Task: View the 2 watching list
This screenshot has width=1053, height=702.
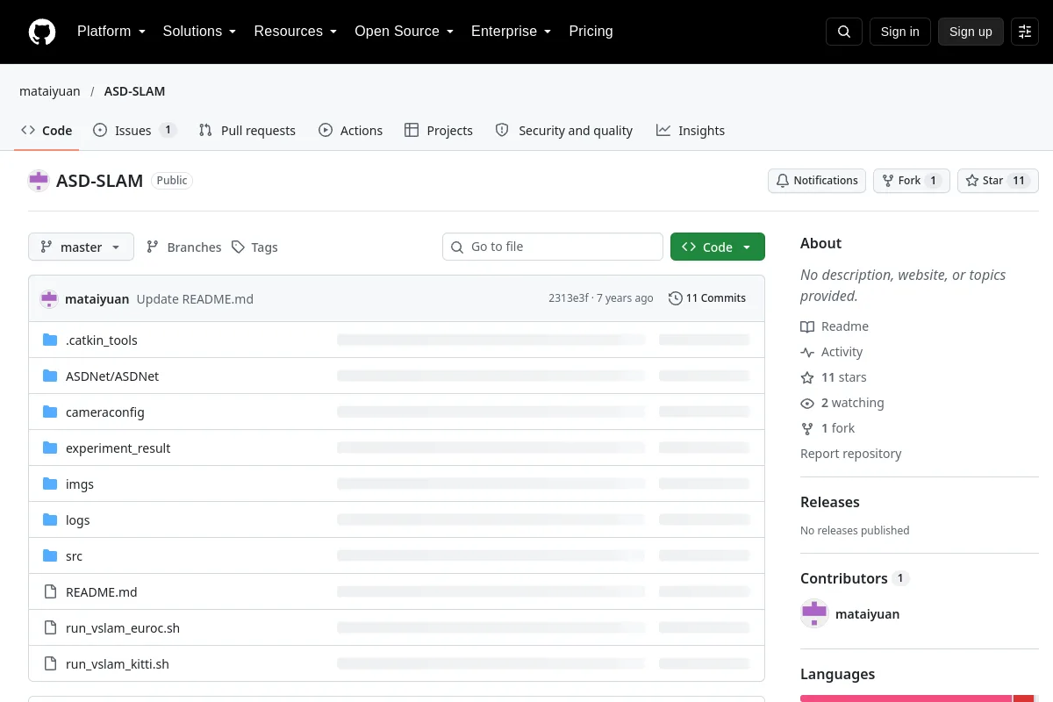Action: click(842, 403)
